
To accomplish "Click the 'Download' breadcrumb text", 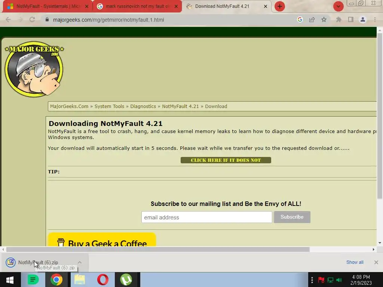I will click(x=216, y=107).
